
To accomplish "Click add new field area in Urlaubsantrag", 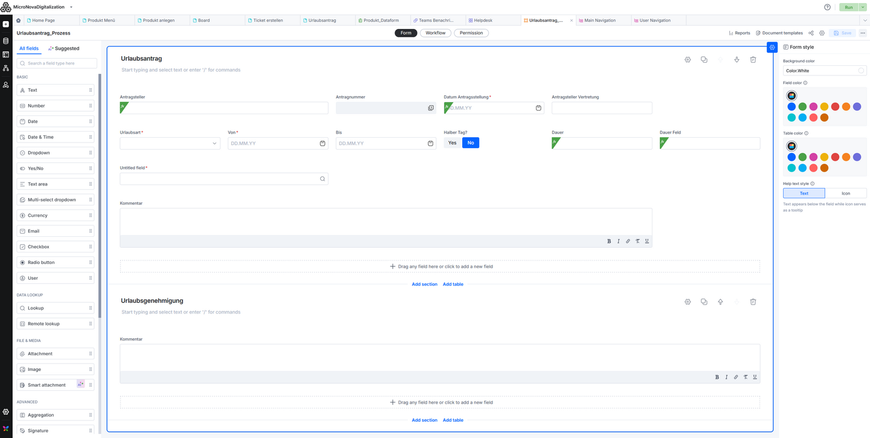I will pos(440,266).
